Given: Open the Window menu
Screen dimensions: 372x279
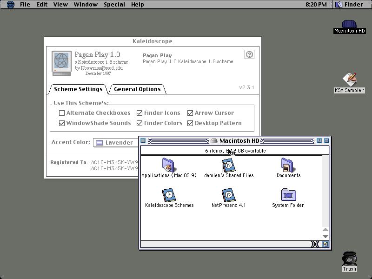Looking at the screenshot, I should pos(86,5).
